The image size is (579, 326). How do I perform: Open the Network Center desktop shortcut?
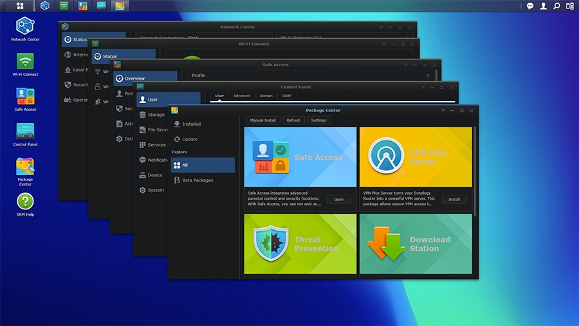click(x=25, y=26)
